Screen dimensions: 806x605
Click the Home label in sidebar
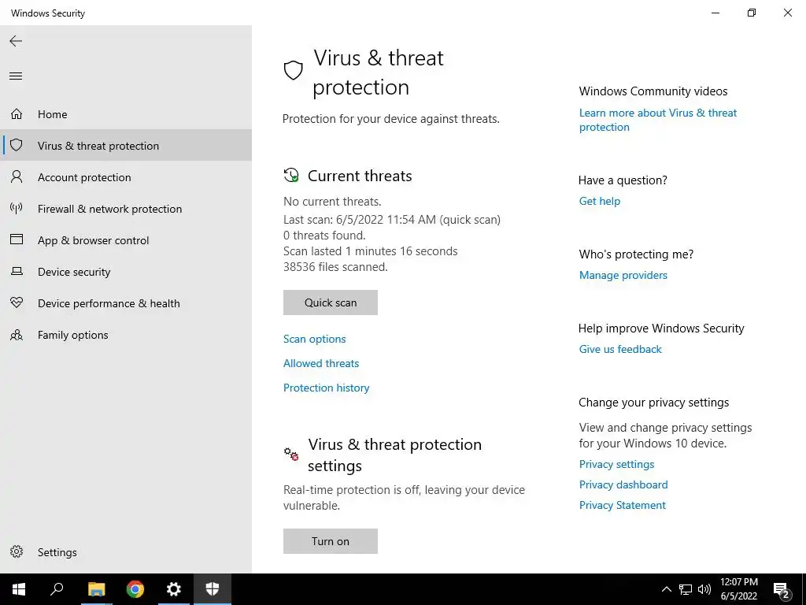coord(53,114)
